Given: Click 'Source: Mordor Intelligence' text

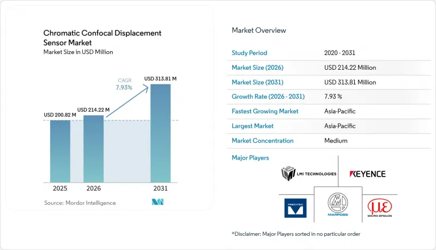Looking at the screenshot, I should pos(80,203).
